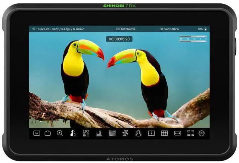239x163 pixels.
Task: Activate the magnifier zoom tool
Action: click(x=60, y=133)
